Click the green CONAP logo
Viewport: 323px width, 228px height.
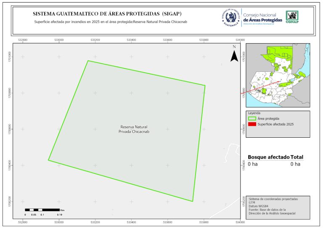coord(293,17)
